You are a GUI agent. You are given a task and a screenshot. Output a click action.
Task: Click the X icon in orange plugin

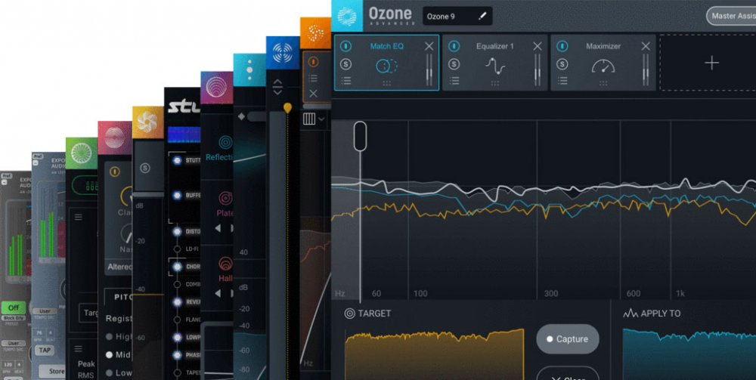(x=314, y=94)
